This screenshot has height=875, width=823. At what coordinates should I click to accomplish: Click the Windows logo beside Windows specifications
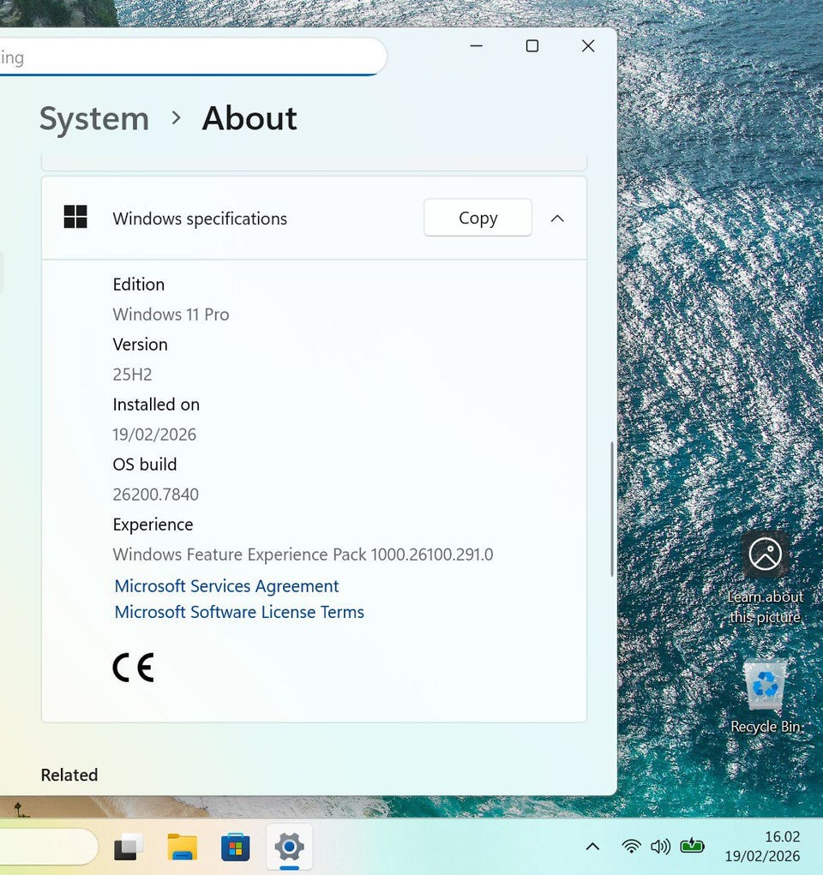pos(75,218)
